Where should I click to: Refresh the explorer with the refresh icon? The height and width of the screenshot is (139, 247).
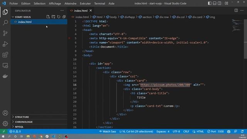pos(59,17)
